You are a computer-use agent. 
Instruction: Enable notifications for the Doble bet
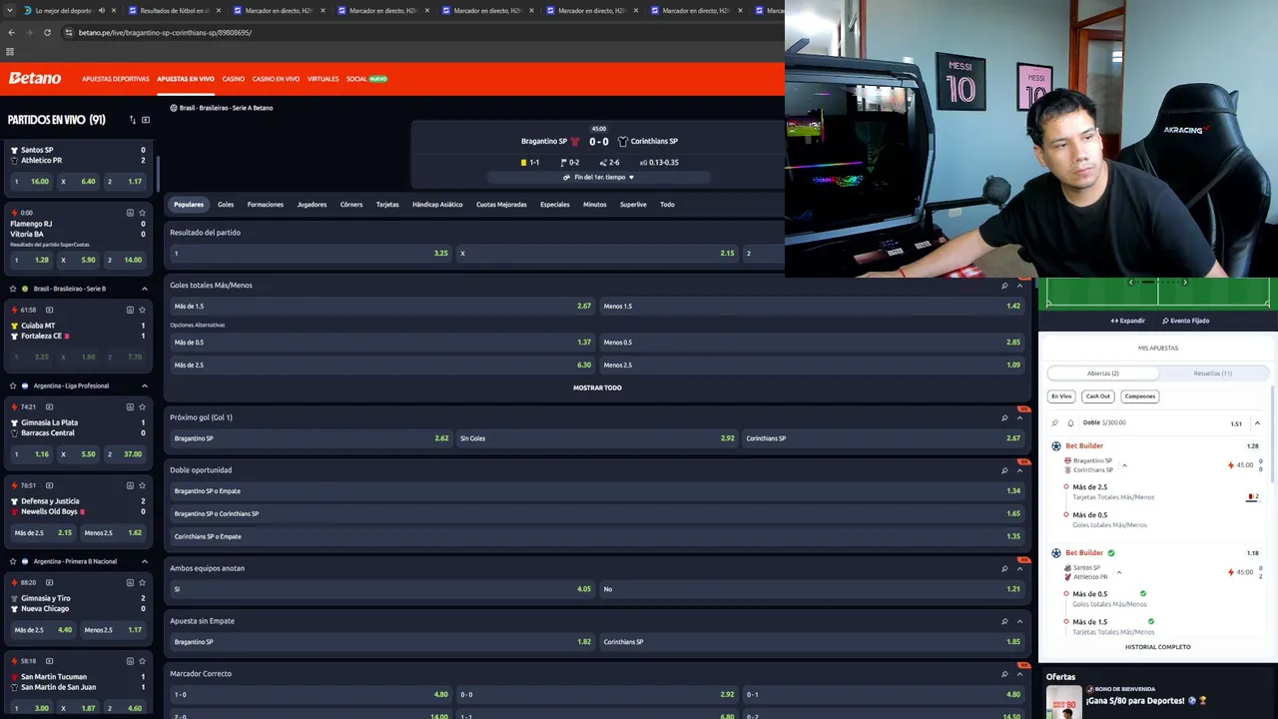[1070, 422]
